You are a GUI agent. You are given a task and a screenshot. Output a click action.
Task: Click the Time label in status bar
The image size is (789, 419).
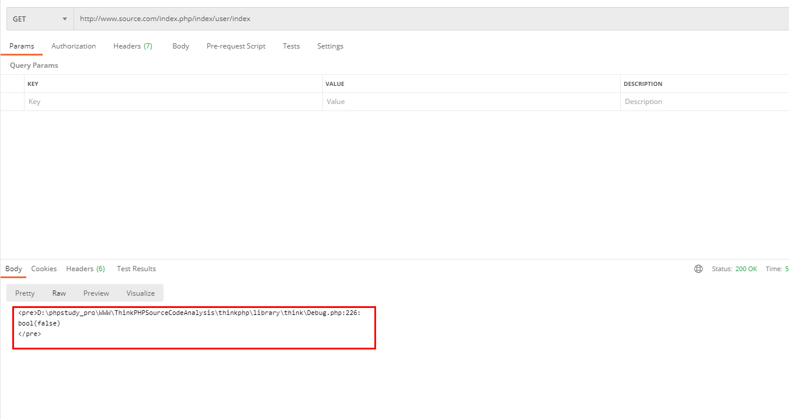pyautogui.click(x=774, y=269)
